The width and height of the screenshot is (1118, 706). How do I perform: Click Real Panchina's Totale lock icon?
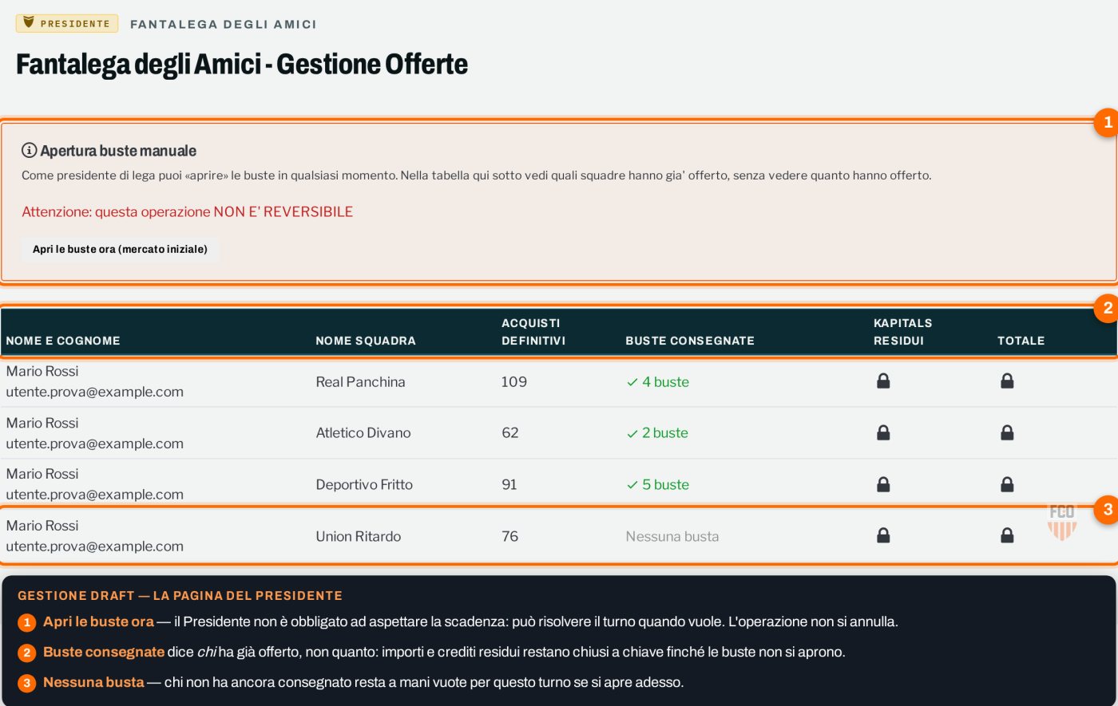(x=1007, y=381)
